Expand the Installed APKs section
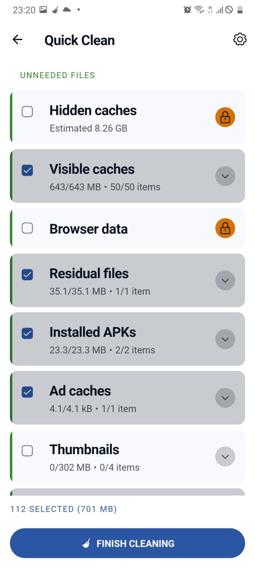Viewport: 255px width, 568px height. (225, 339)
